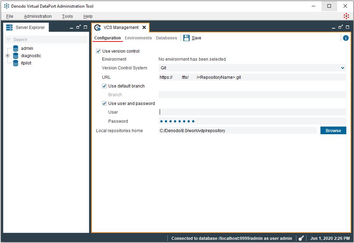Image resolution: width=354 pixels, height=243 pixels.
Task: Detach the VCS Management panel
Action: (340, 27)
